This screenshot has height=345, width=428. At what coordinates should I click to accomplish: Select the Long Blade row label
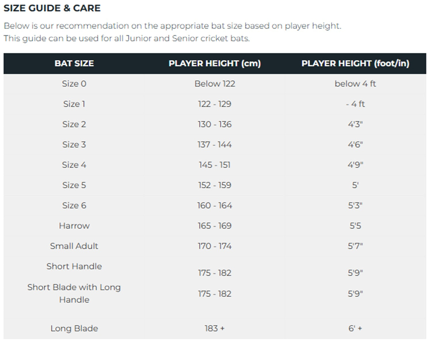(x=74, y=328)
